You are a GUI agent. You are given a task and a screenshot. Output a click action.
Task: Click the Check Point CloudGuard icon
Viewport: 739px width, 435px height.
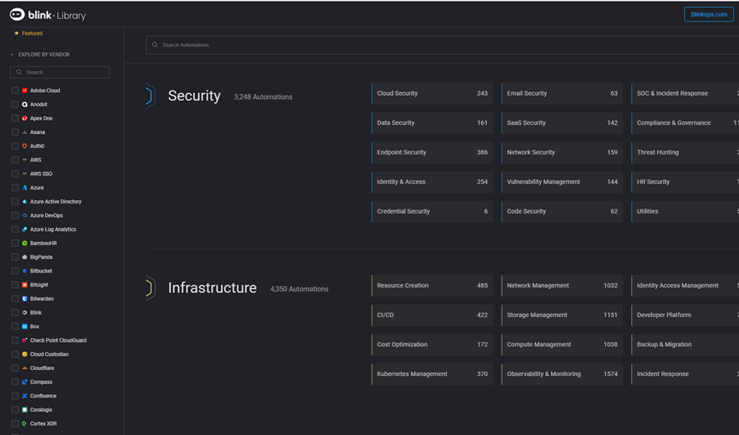pos(25,340)
